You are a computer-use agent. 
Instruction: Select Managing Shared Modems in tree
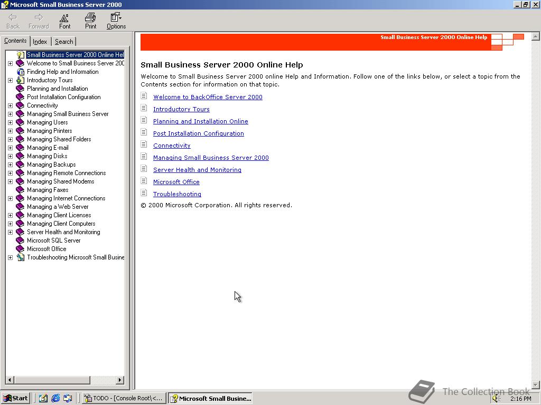(x=60, y=181)
